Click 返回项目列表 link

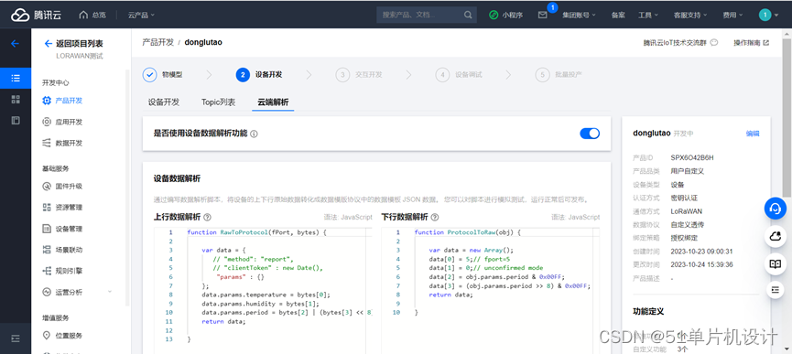[74, 43]
